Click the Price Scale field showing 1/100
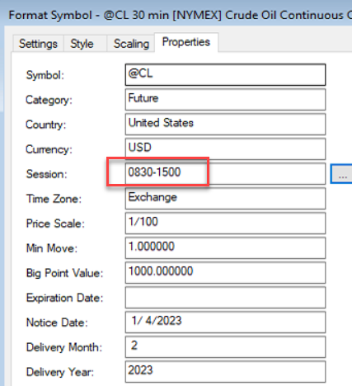Image resolution: width=352 pixels, height=386 pixels. [225, 224]
